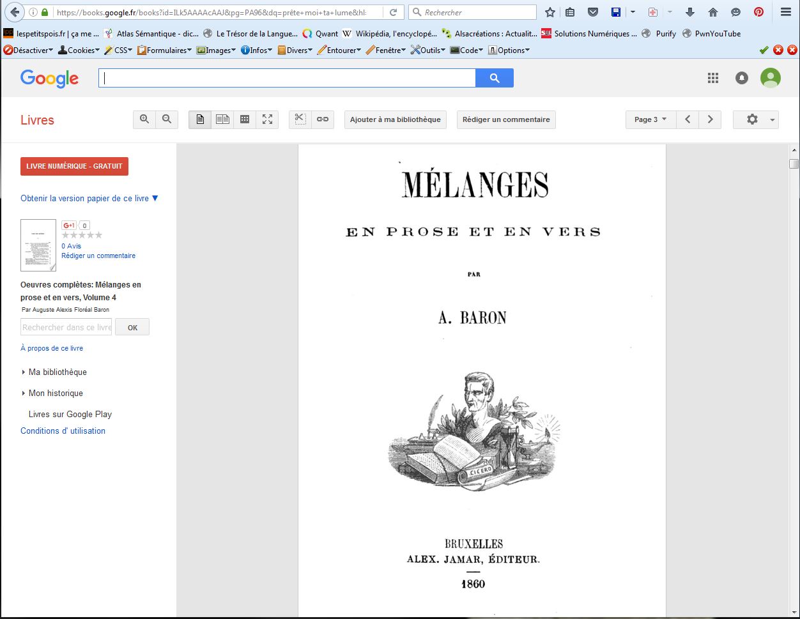This screenshot has width=800, height=619.
Task: Enter full screen reading mode
Action: pos(267,119)
